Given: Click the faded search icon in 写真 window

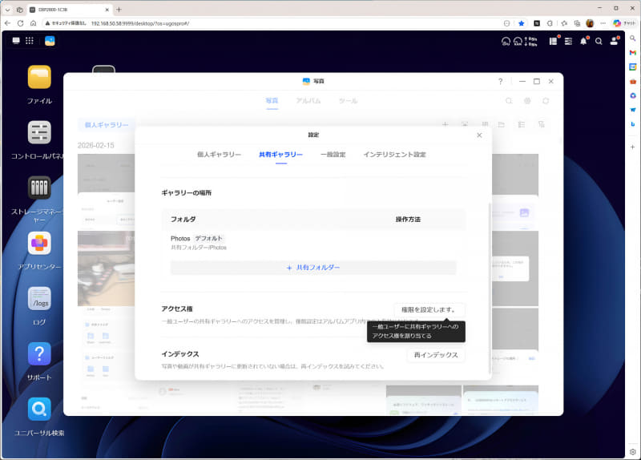Looking at the screenshot, I should [x=509, y=101].
